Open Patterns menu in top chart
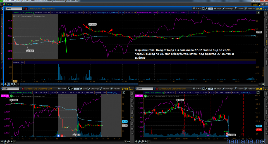This screenshot has height=144, width=268. [250, 9]
